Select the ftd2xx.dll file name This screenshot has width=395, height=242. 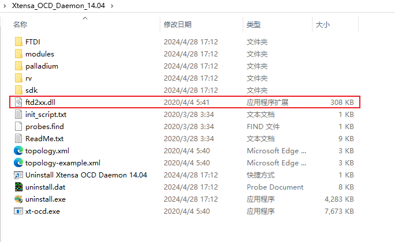(40, 102)
